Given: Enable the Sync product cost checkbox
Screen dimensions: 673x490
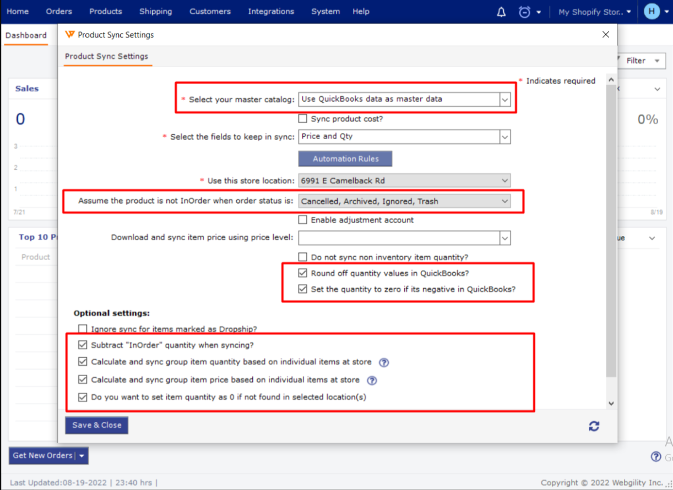Looking at the screenshot, I should point(302,119).
